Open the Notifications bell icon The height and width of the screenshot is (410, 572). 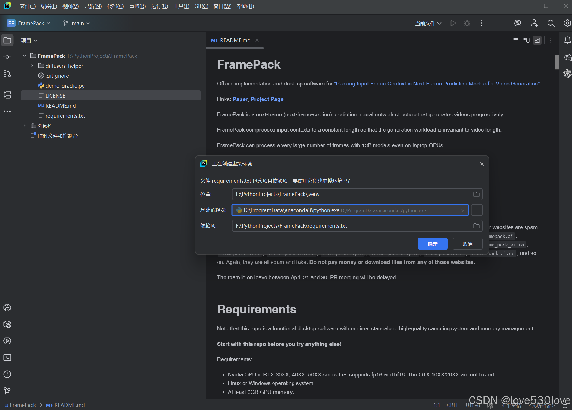tap(567, 41)
